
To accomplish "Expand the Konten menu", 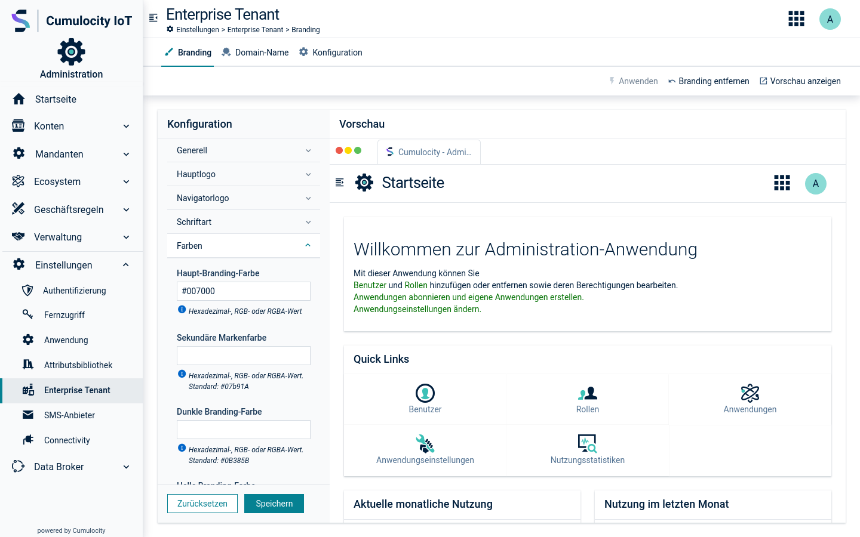I will (126, 126).
